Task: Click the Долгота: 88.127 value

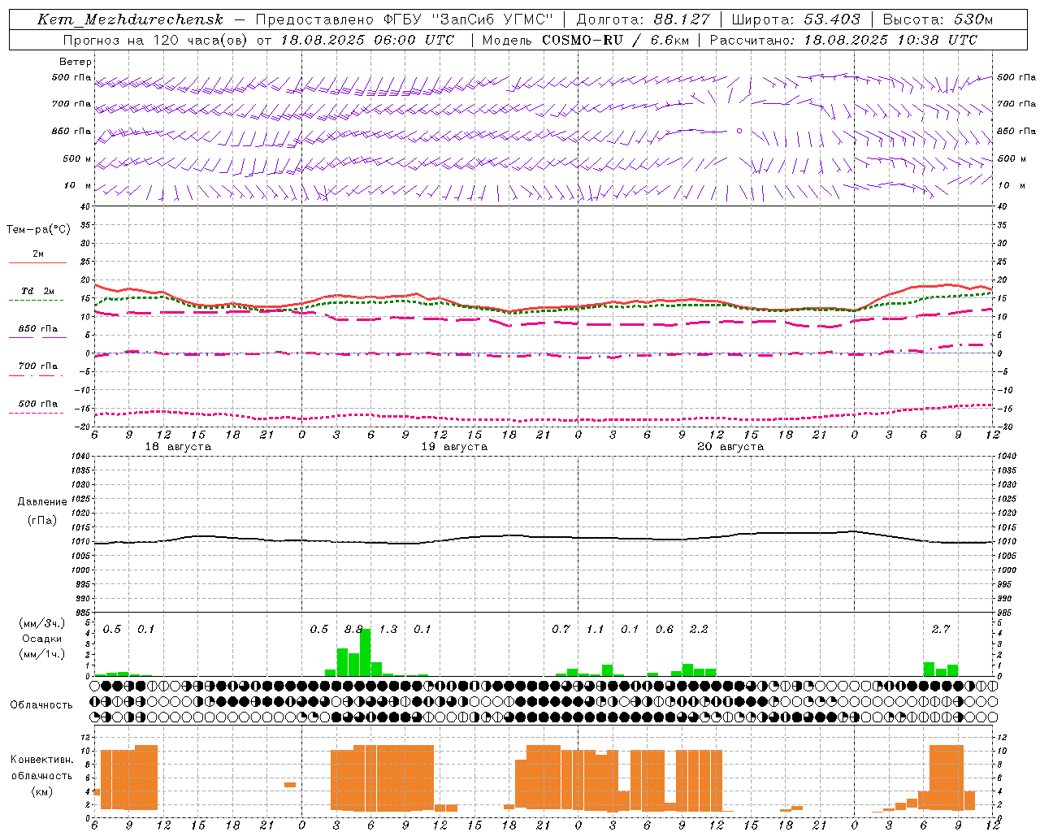Action: tap(642, 19)
